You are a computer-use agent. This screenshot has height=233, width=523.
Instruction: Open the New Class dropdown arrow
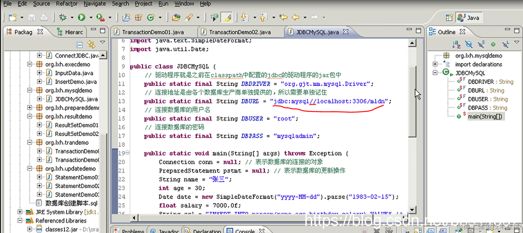pyautogui.click(x=160, y=18)
